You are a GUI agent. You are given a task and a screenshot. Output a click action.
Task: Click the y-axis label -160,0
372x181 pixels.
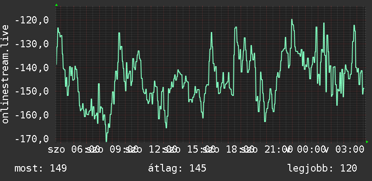pos(32,115)
